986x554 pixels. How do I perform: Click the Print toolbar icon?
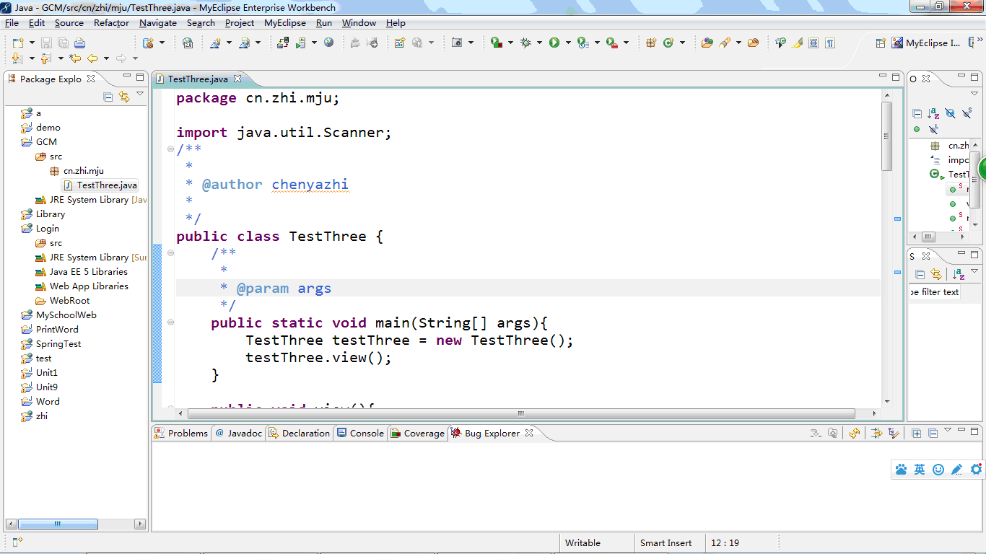[79, 43]
